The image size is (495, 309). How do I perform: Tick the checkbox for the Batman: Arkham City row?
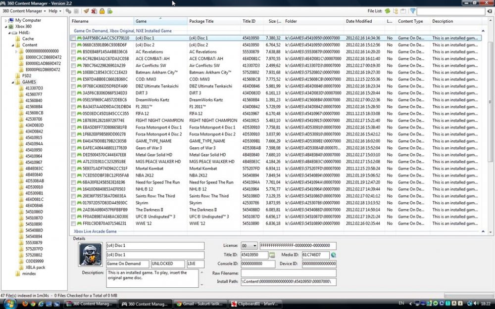(x=73, y=72)
